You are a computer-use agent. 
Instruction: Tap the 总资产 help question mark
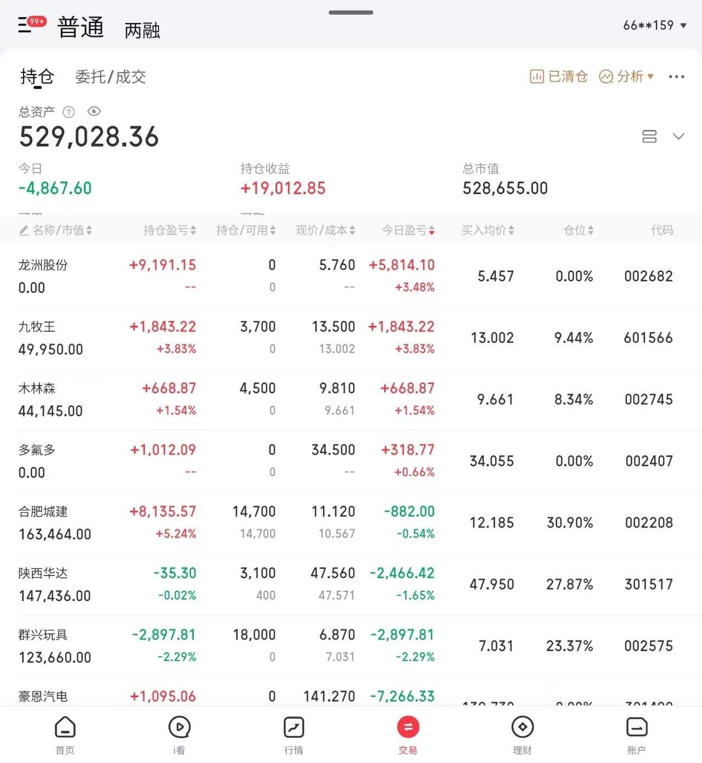click(69, 112)
